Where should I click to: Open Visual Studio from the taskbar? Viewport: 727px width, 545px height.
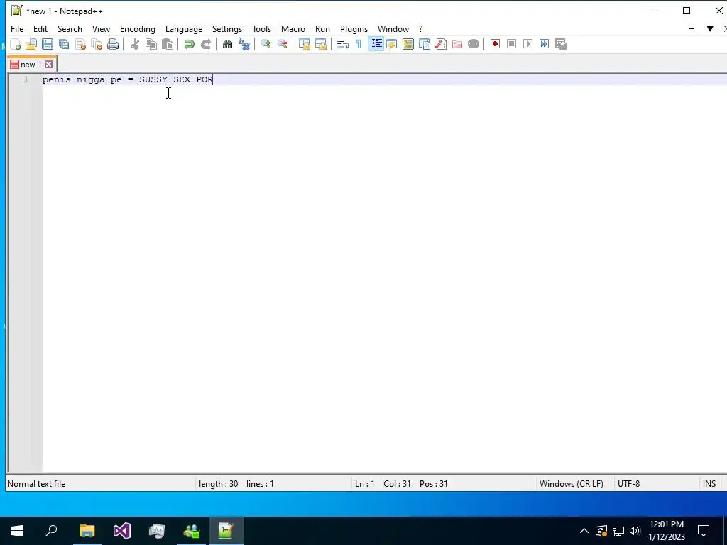pyautogui.click(x=122, y=531)
